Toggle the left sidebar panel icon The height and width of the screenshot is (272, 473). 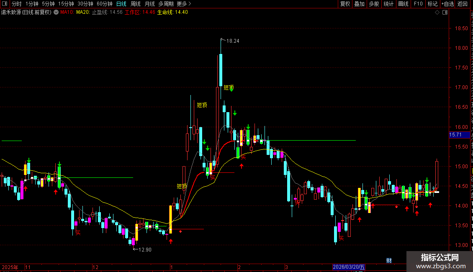(5, 4)
